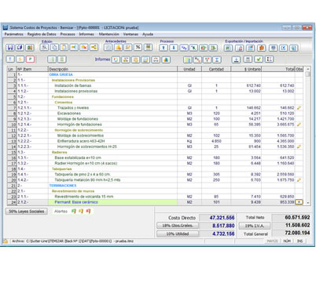Click the Save floppy disk icon
Image resolution: width=316 pixels, height=286 pixels.
click(10, 48)
